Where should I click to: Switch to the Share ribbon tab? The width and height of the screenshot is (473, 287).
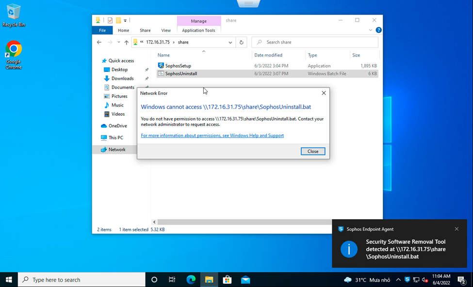pyautogui.click(x=145, y=30)
